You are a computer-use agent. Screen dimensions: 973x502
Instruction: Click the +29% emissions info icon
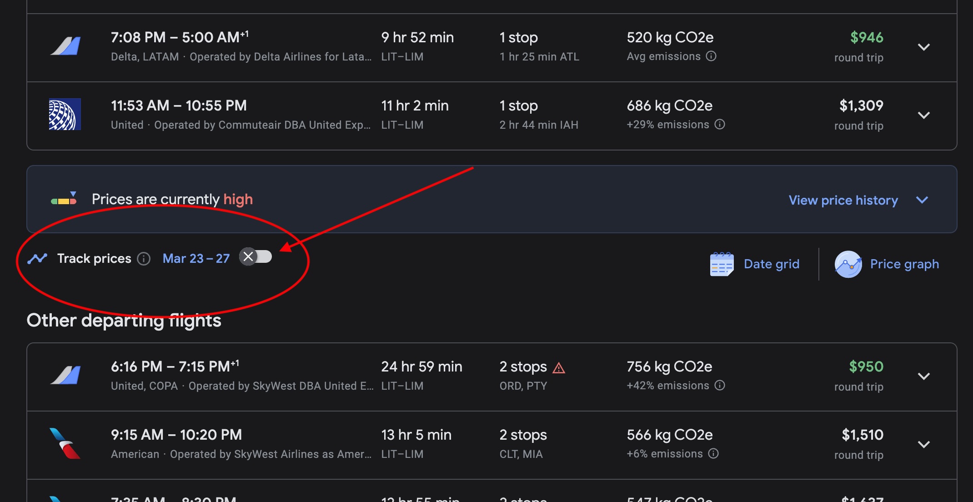[720, 124]
